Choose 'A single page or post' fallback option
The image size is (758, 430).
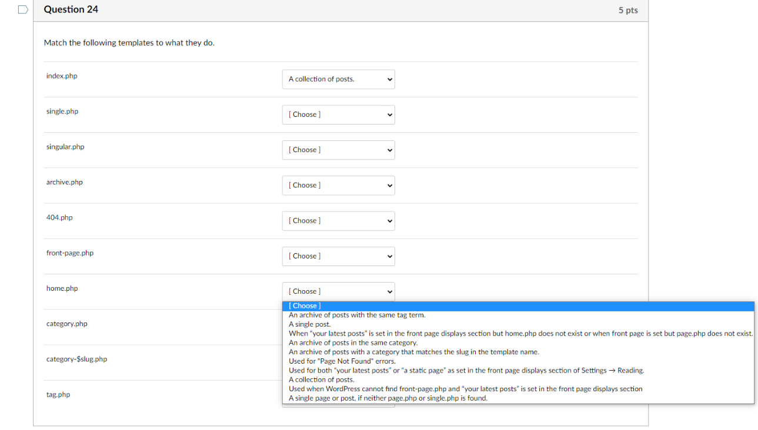click(x=518, y=398)
